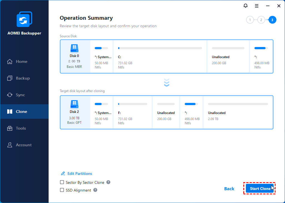This screenshot has width=285, height=203.
Task: Select the C: partition on source disk
Action: coord(160,57)
